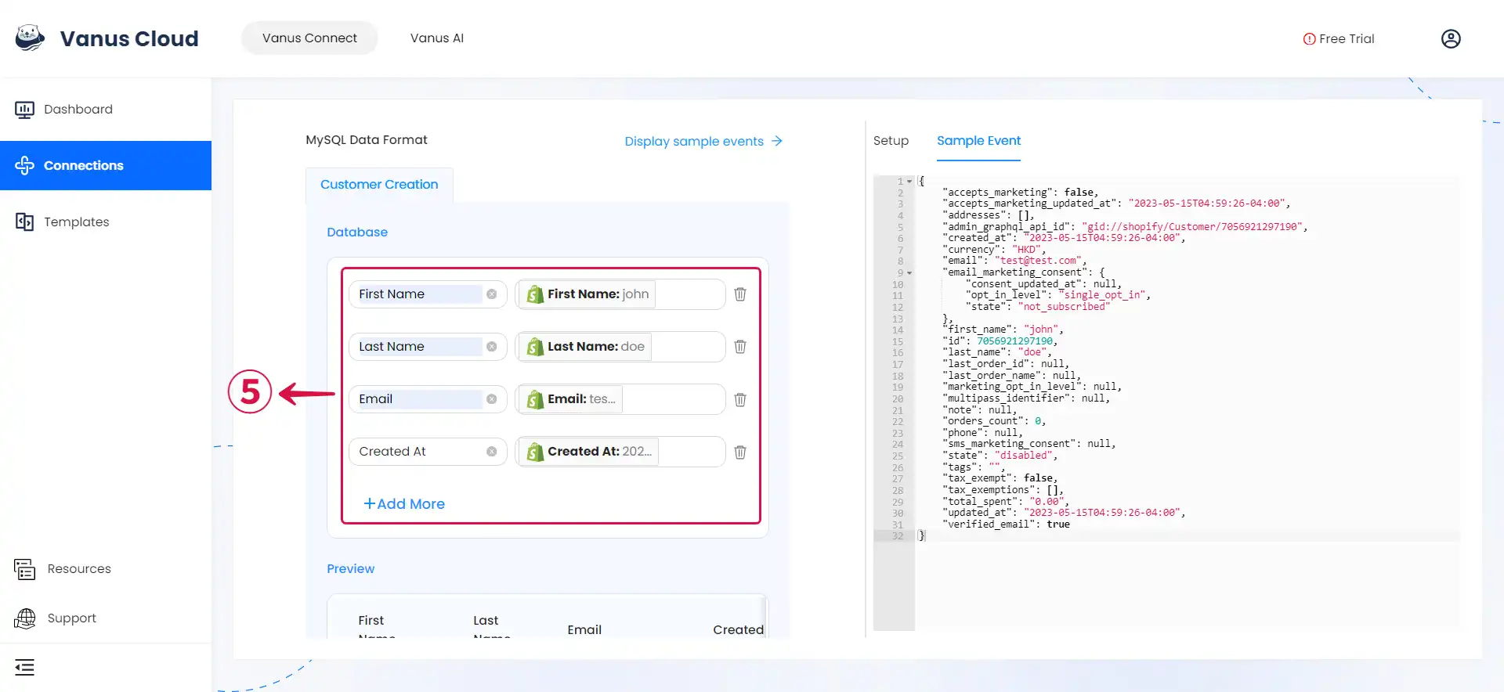Click the Email column header in Preview
1504x692 pixels.
tap(584, 629)
